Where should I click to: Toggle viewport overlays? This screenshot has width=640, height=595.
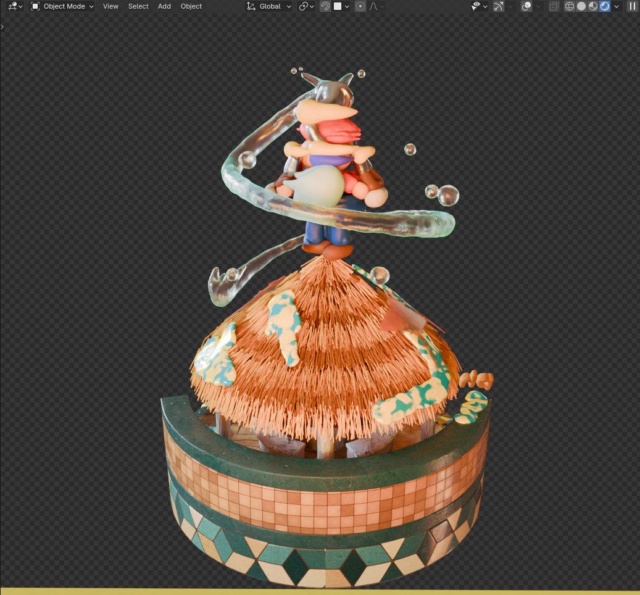click(526, 6)
